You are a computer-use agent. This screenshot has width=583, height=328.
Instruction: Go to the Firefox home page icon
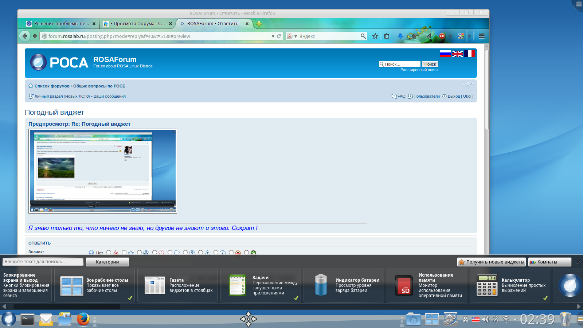pos(414,36)
